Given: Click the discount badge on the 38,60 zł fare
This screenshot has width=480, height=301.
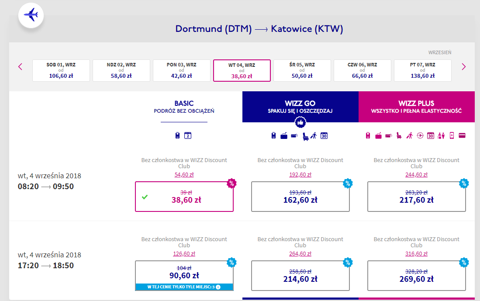Looking at the screenshot, I should (231, 183).
